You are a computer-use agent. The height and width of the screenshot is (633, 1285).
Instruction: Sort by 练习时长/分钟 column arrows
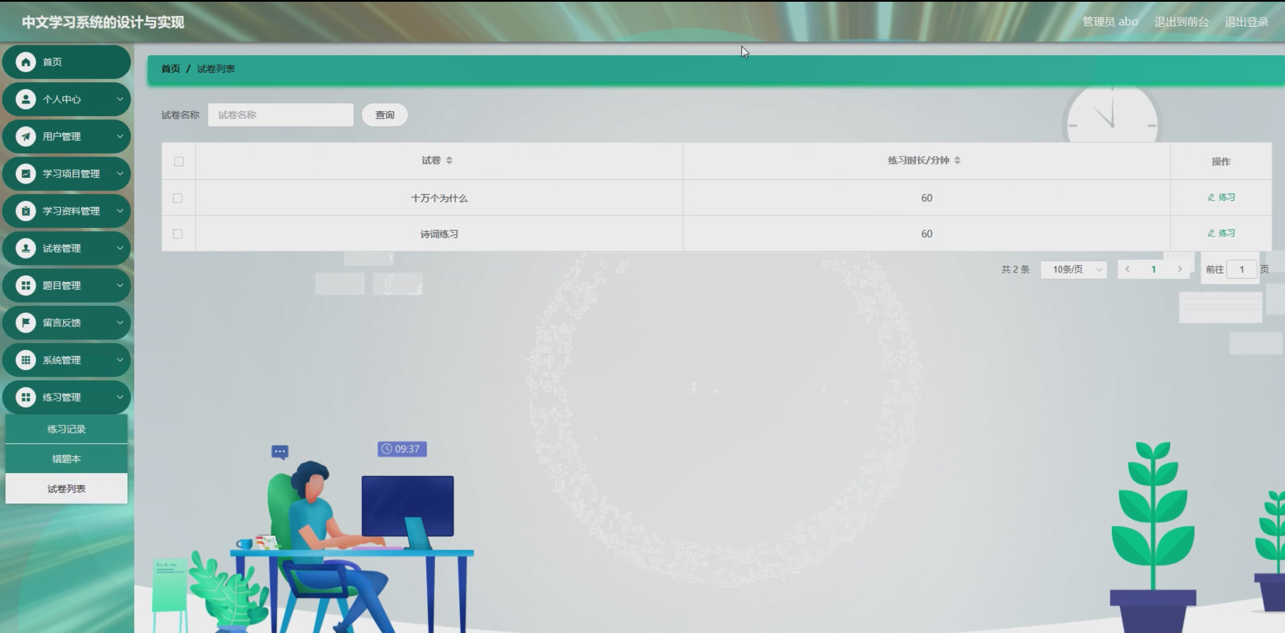click(957, 161)
